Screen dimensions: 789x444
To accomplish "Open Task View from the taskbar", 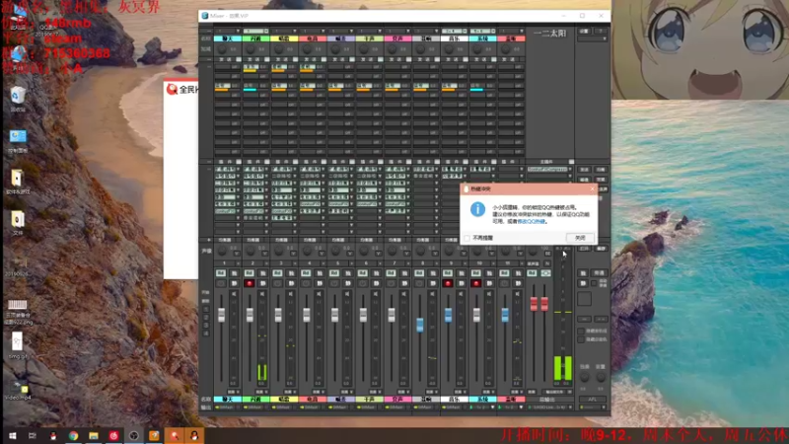I will pos(33,435).
